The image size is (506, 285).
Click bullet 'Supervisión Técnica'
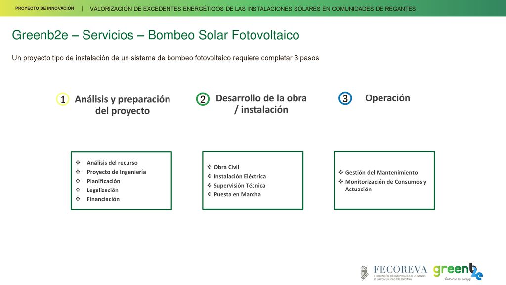point(240,185)
